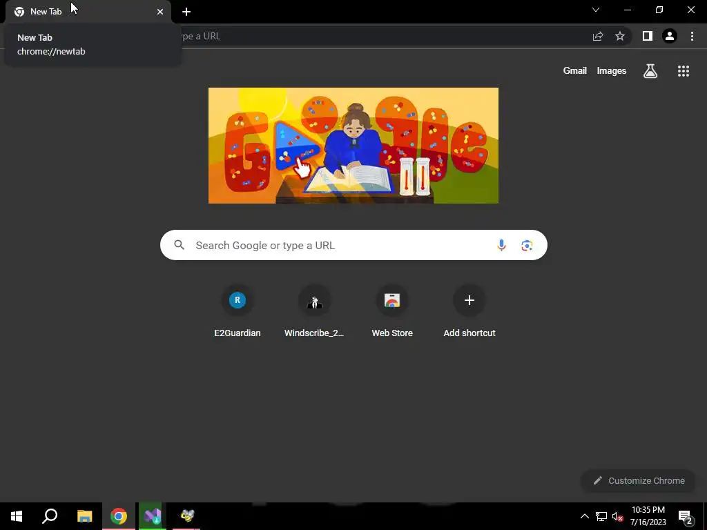Open the clock showing 10:35 PM
This screenshot has width=707, height=530.
click(648, 516)
